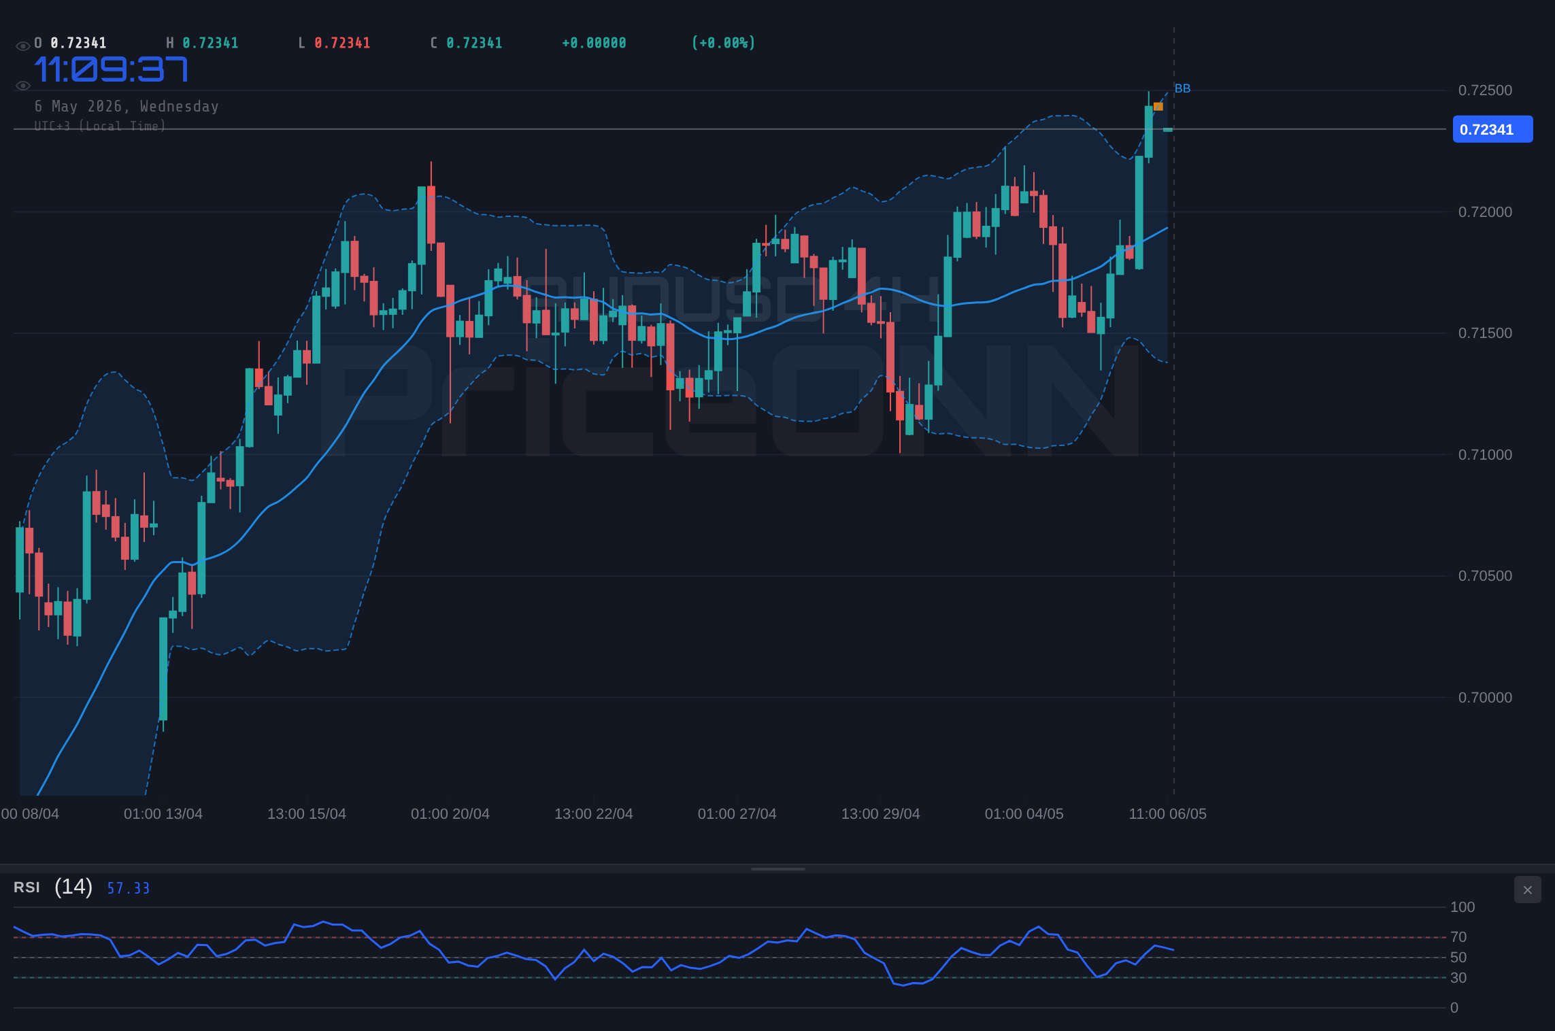Click the high value H 0.72341

(202, 43)
